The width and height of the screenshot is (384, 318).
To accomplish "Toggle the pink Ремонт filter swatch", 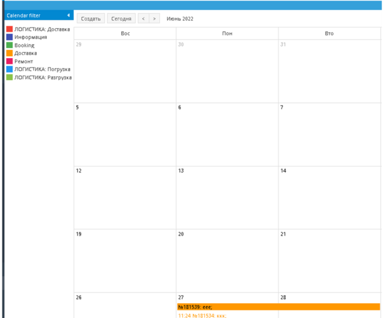I will (9, 62).
